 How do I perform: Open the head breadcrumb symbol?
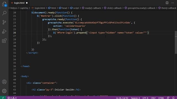coord(63,8)
